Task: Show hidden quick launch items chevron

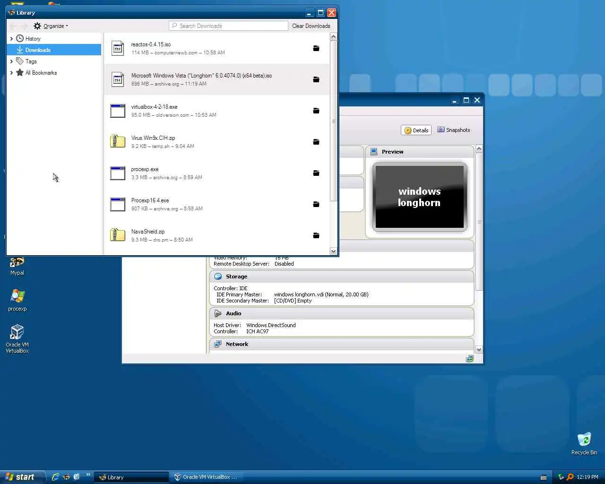Action: (x=88, y=475)
